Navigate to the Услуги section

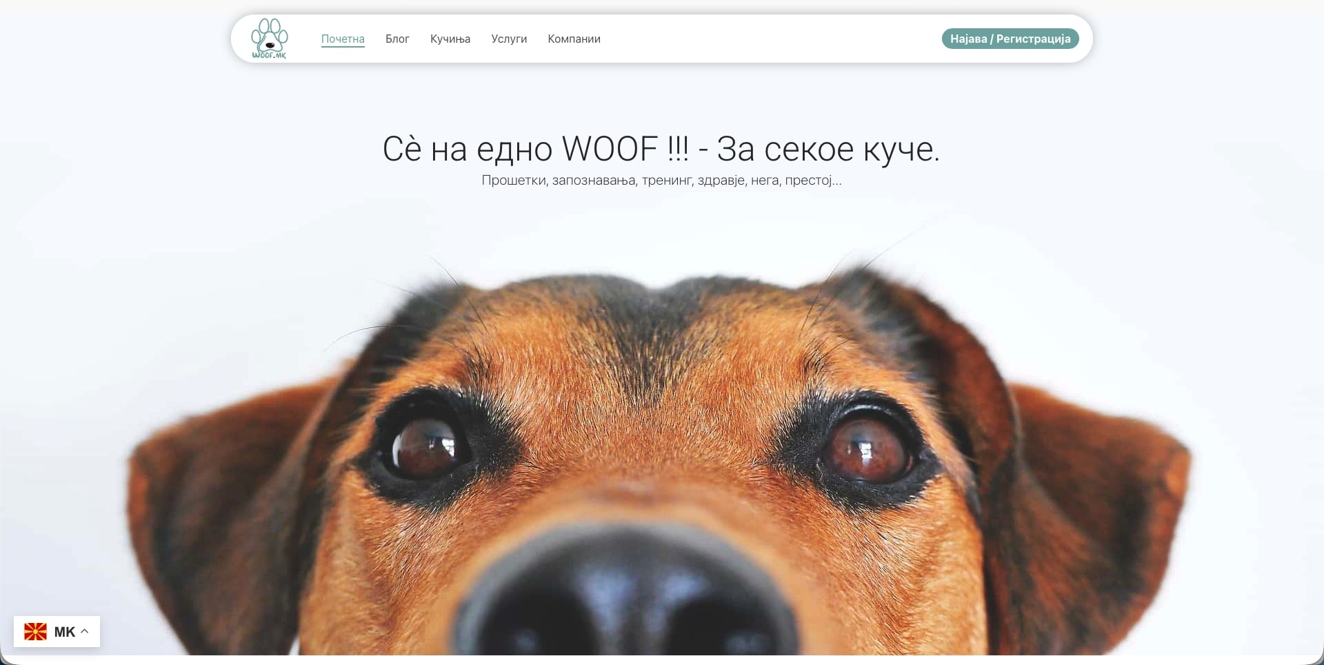(509, 39)
